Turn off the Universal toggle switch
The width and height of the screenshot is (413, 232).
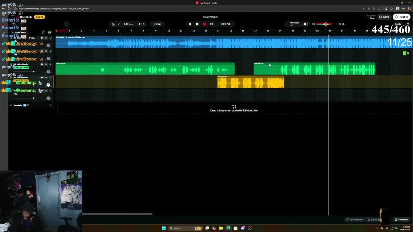(x=306, y=24)
